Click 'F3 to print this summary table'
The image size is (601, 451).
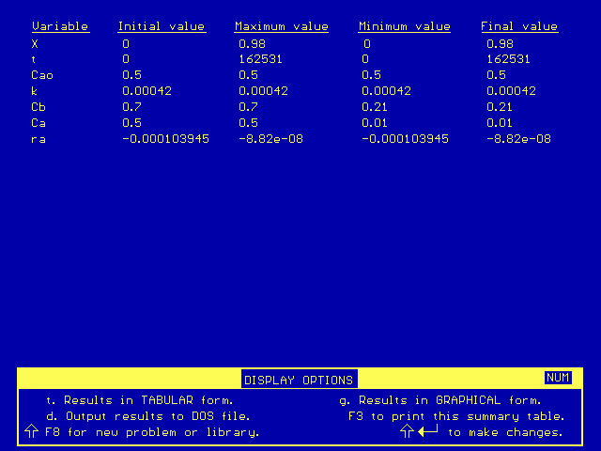click(x=456, y=415)
